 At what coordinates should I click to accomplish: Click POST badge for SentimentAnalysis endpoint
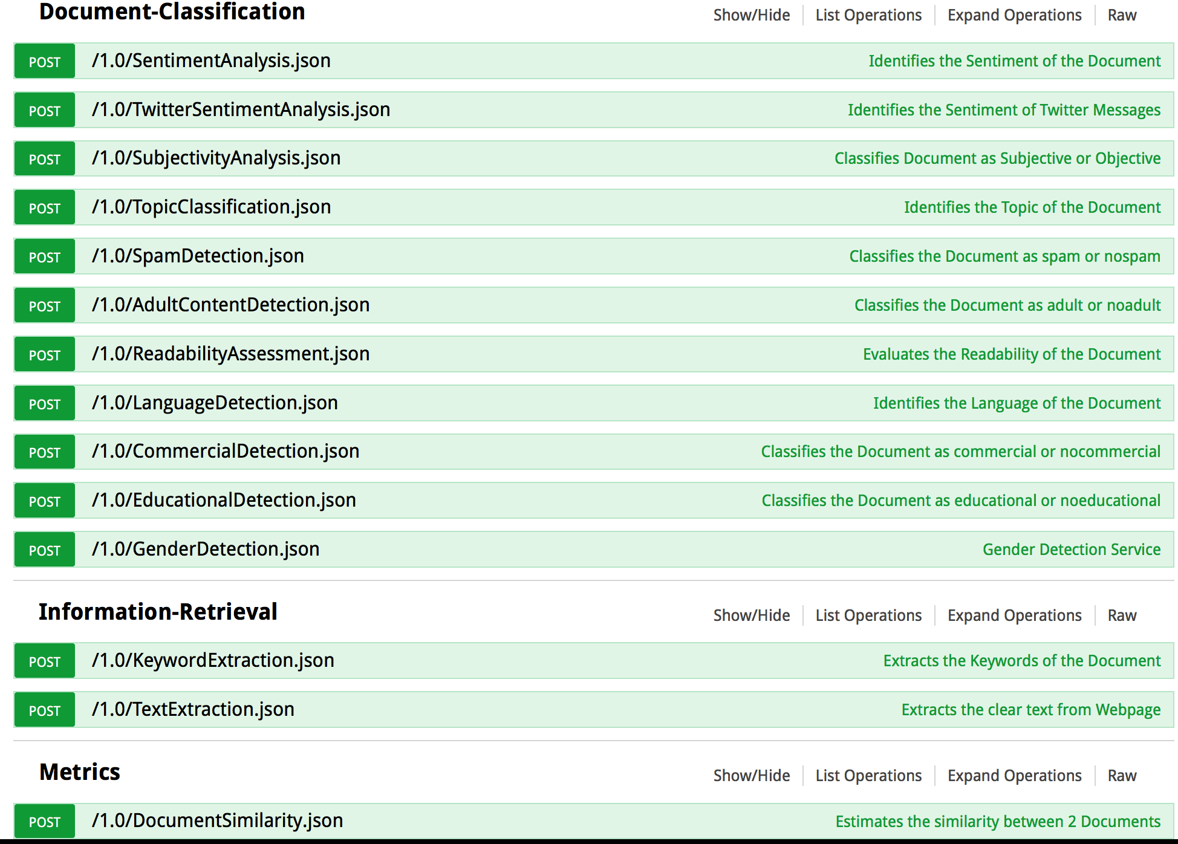pos(45,61)
